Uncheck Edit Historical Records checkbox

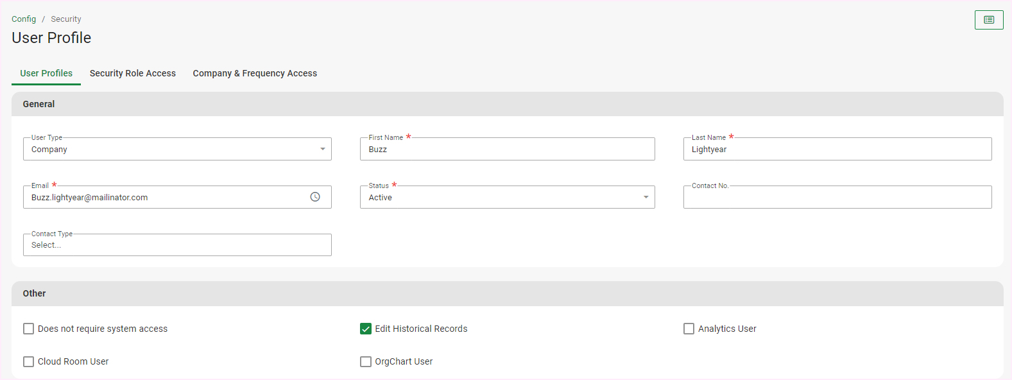coord(366,329)
